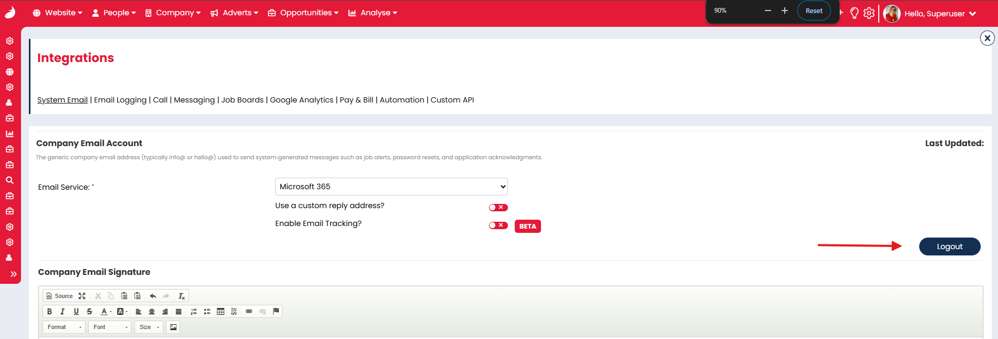Click the lightbulb icon in the top bar
The image size is (998, 339).
coord(854,13)
